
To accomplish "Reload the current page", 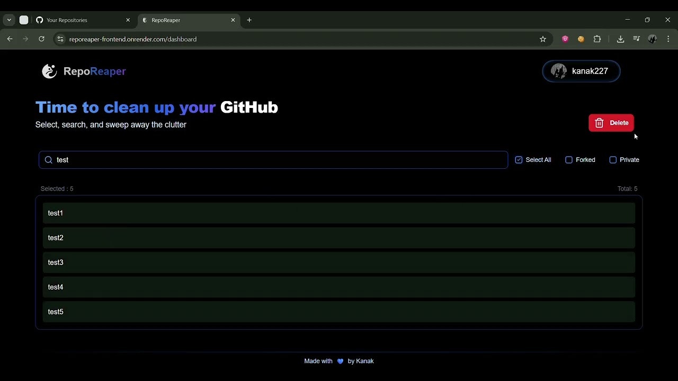I will (41, 39).
